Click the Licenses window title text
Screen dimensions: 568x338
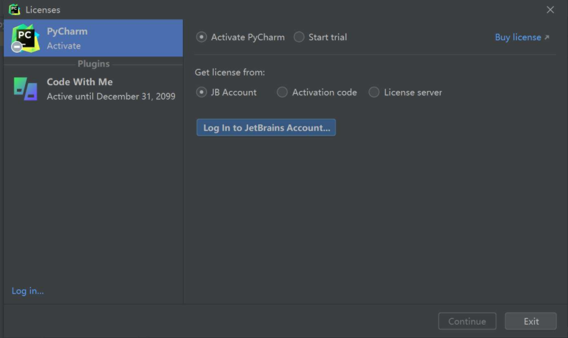pyautogui.click(x=42, y=10)
